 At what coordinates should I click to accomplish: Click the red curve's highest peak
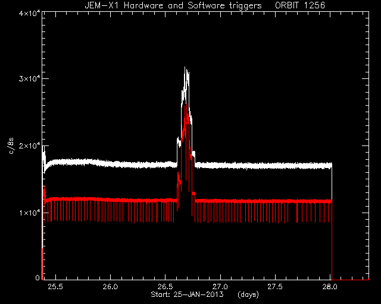[x=186, y=104]
